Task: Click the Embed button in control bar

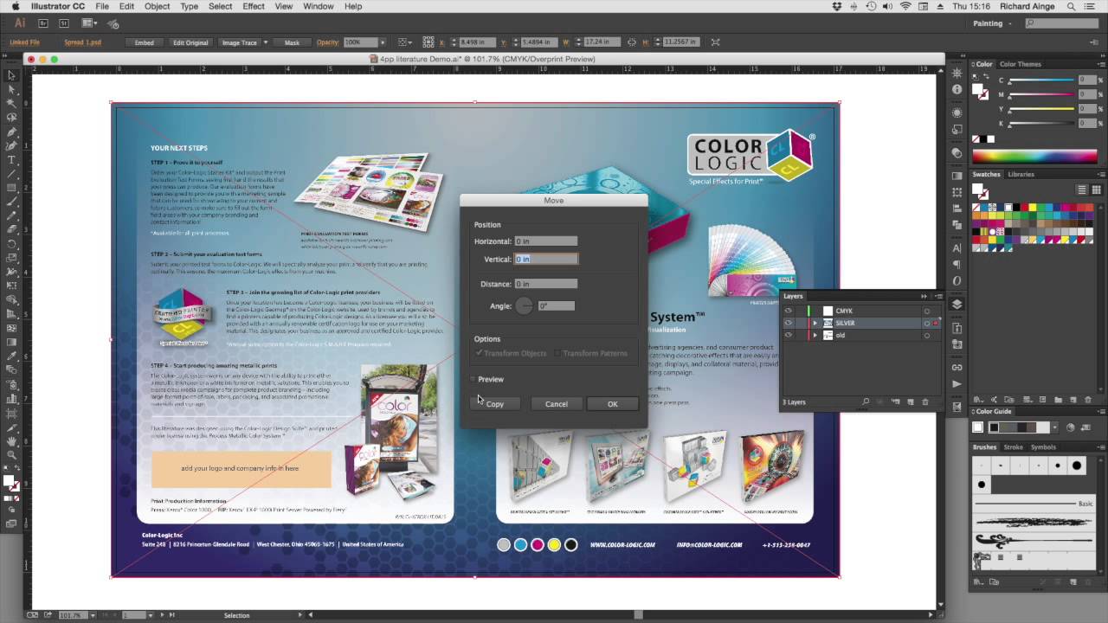Action: coord(145,42)
